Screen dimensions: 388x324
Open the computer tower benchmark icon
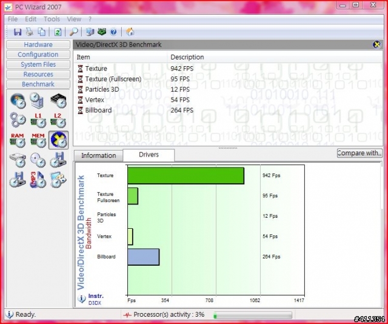[38, 101]
